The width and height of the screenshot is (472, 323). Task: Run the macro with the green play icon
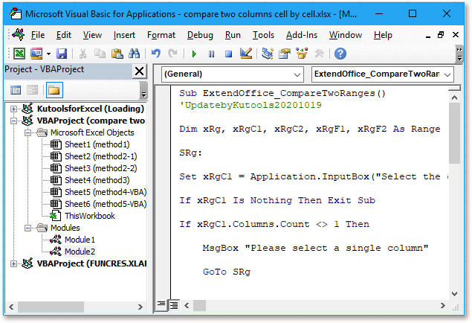point(194,54)
